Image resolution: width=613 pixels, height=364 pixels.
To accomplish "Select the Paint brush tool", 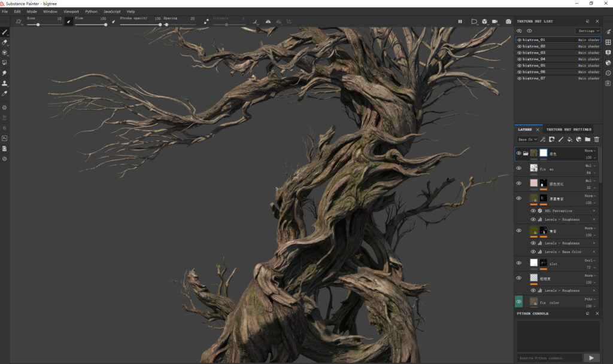I will (5, 32).
